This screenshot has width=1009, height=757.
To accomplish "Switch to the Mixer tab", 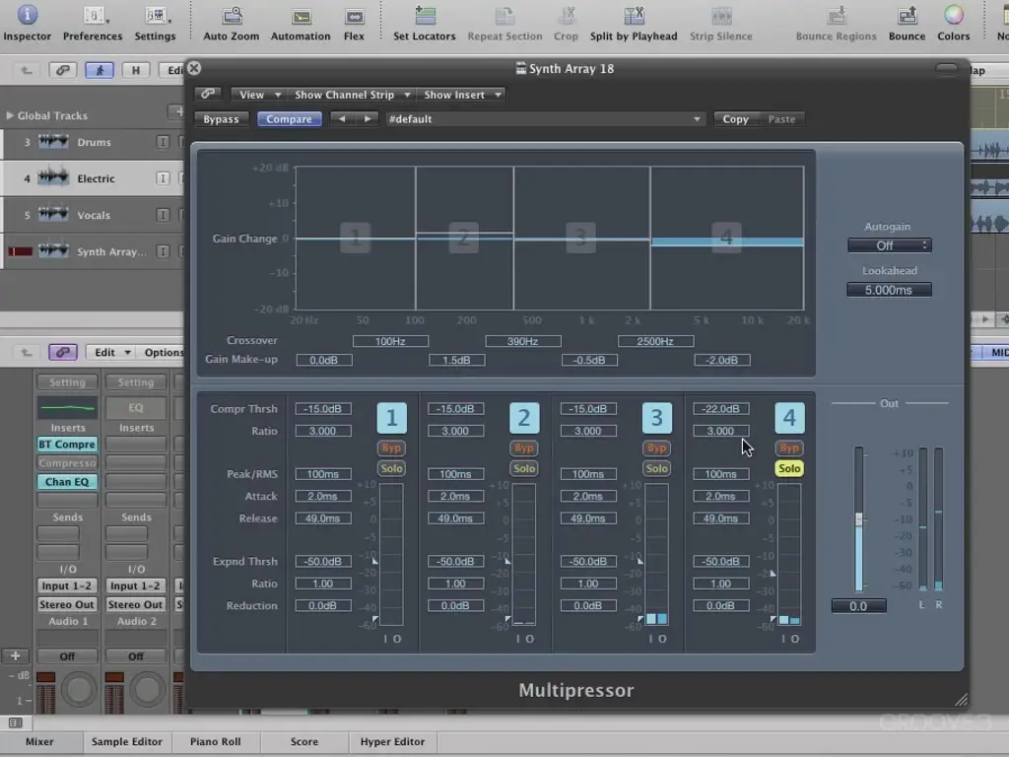I will 39,741.
